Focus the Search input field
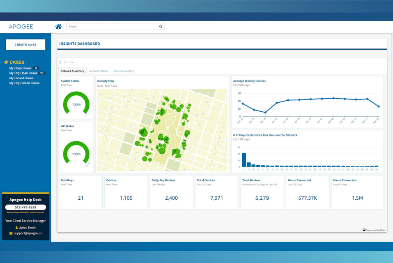393x263 pixels. tap(113, 27)
